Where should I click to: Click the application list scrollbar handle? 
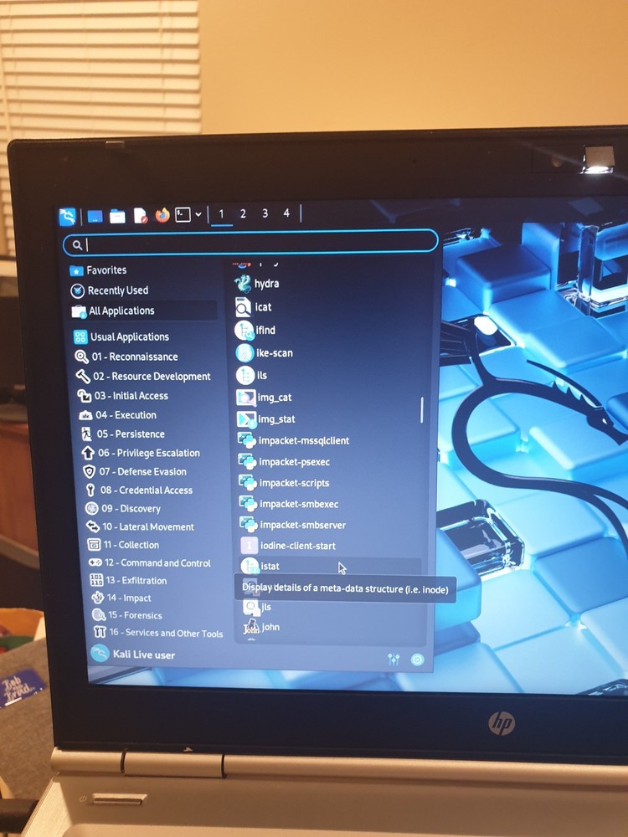pyautogui.click(x=422, y=410)
